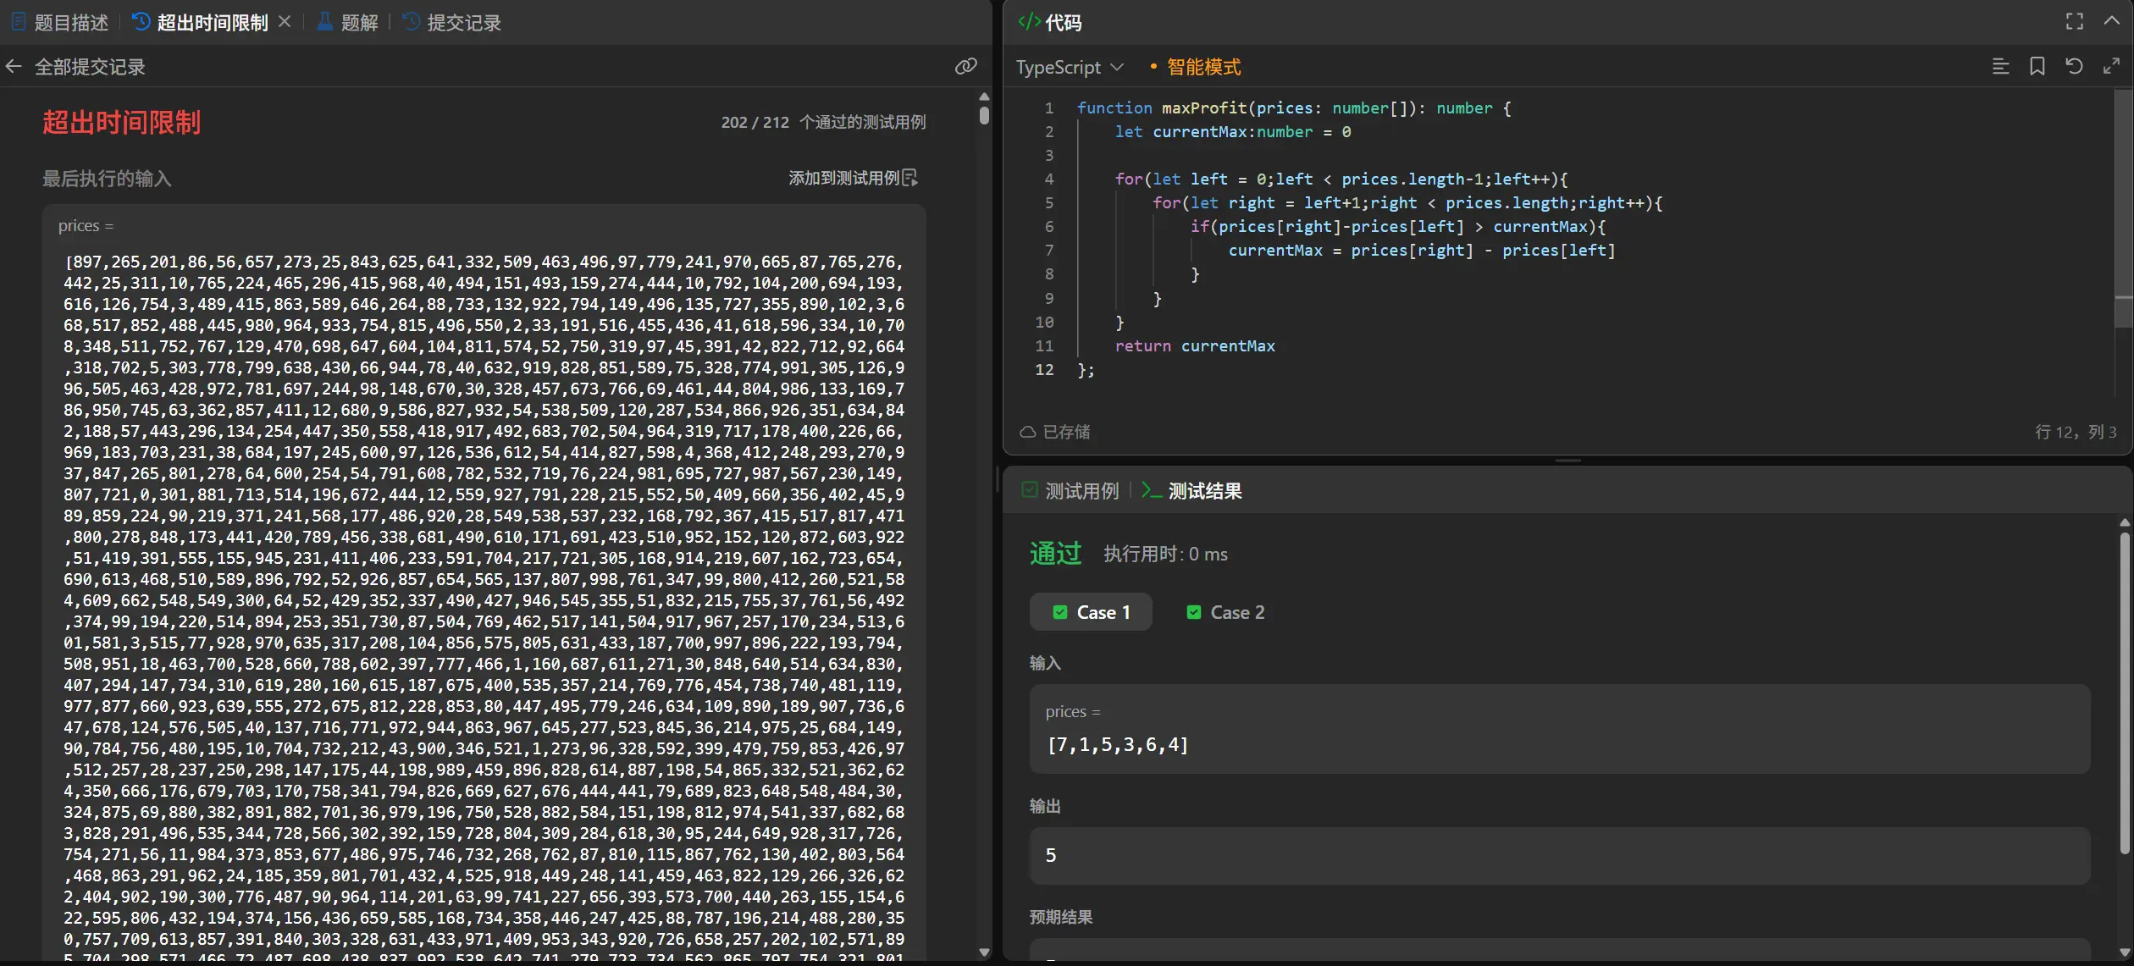Switch to 题目描述 tab
The height and width of the screenshot is (966, 2134).
coord(60,23)
